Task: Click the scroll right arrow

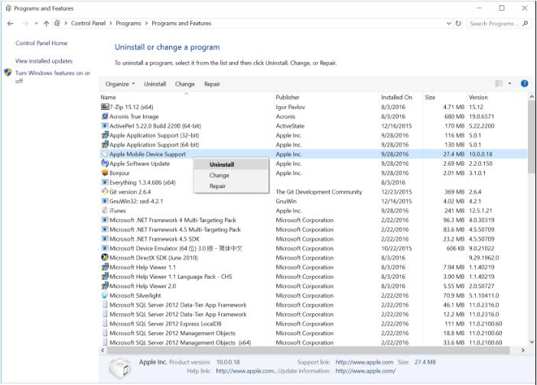Action: click(523, 350)
